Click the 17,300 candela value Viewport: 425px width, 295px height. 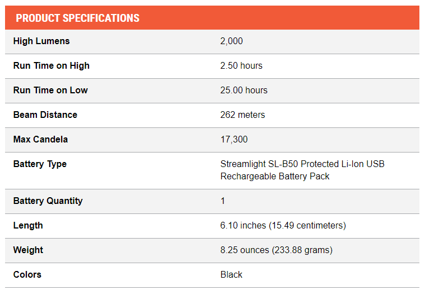tap(234, 140)
